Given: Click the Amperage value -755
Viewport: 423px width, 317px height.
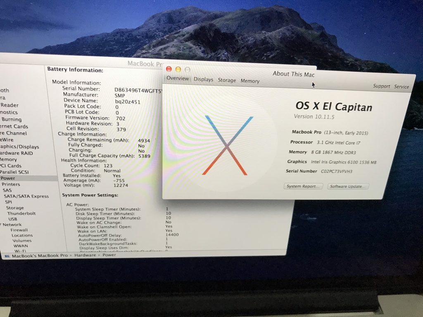Looking at the screenshot, I should (x=119, y=181).
